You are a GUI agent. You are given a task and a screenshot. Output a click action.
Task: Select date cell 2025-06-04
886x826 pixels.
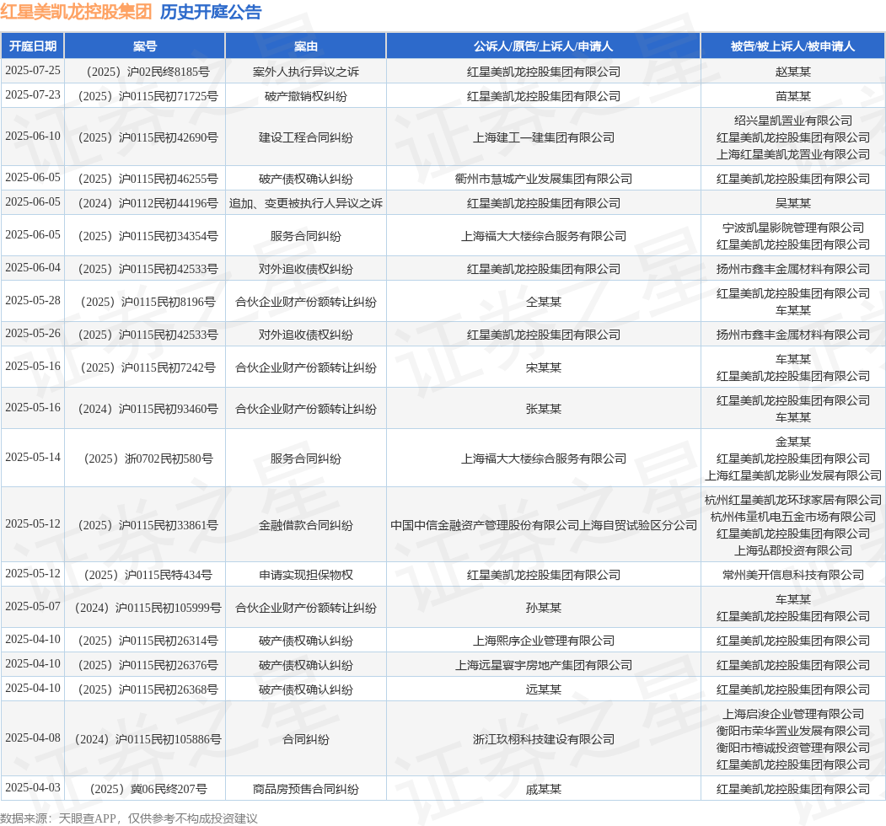[33, 267]
